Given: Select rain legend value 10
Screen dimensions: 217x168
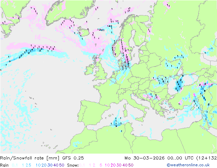Looking at the screenshot, I should click(x=38, y=165).
